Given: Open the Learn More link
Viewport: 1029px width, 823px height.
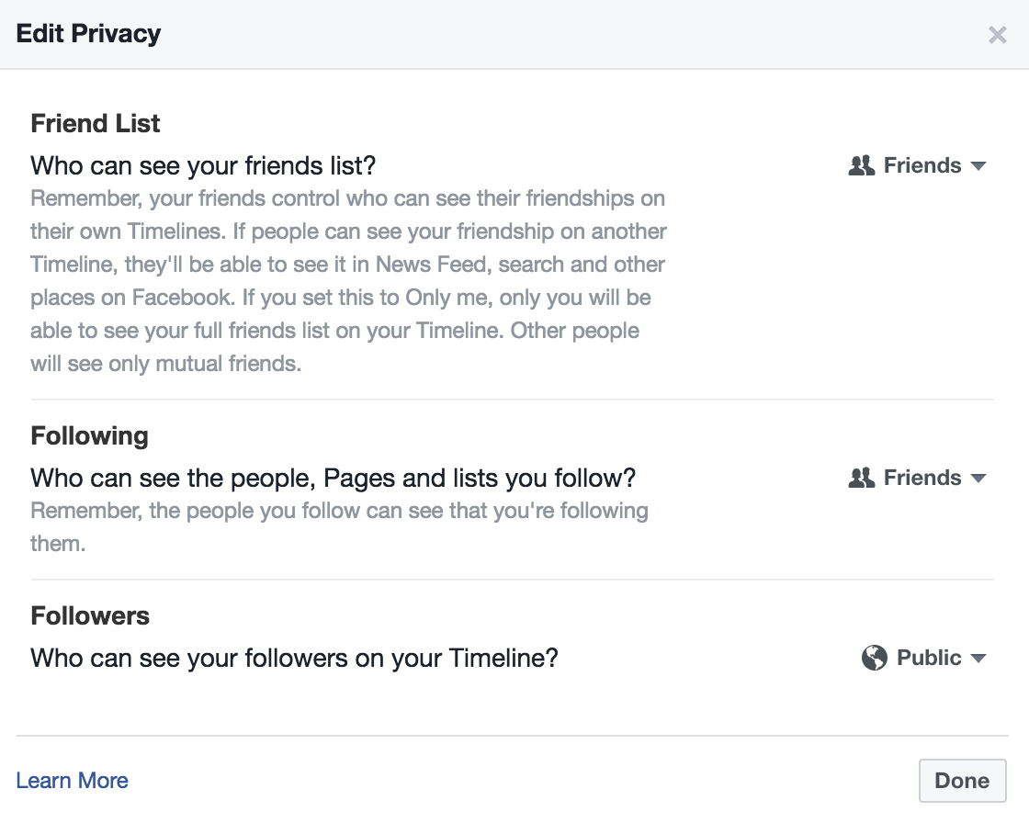Looking at the screenshot, I should click(73, 781).
